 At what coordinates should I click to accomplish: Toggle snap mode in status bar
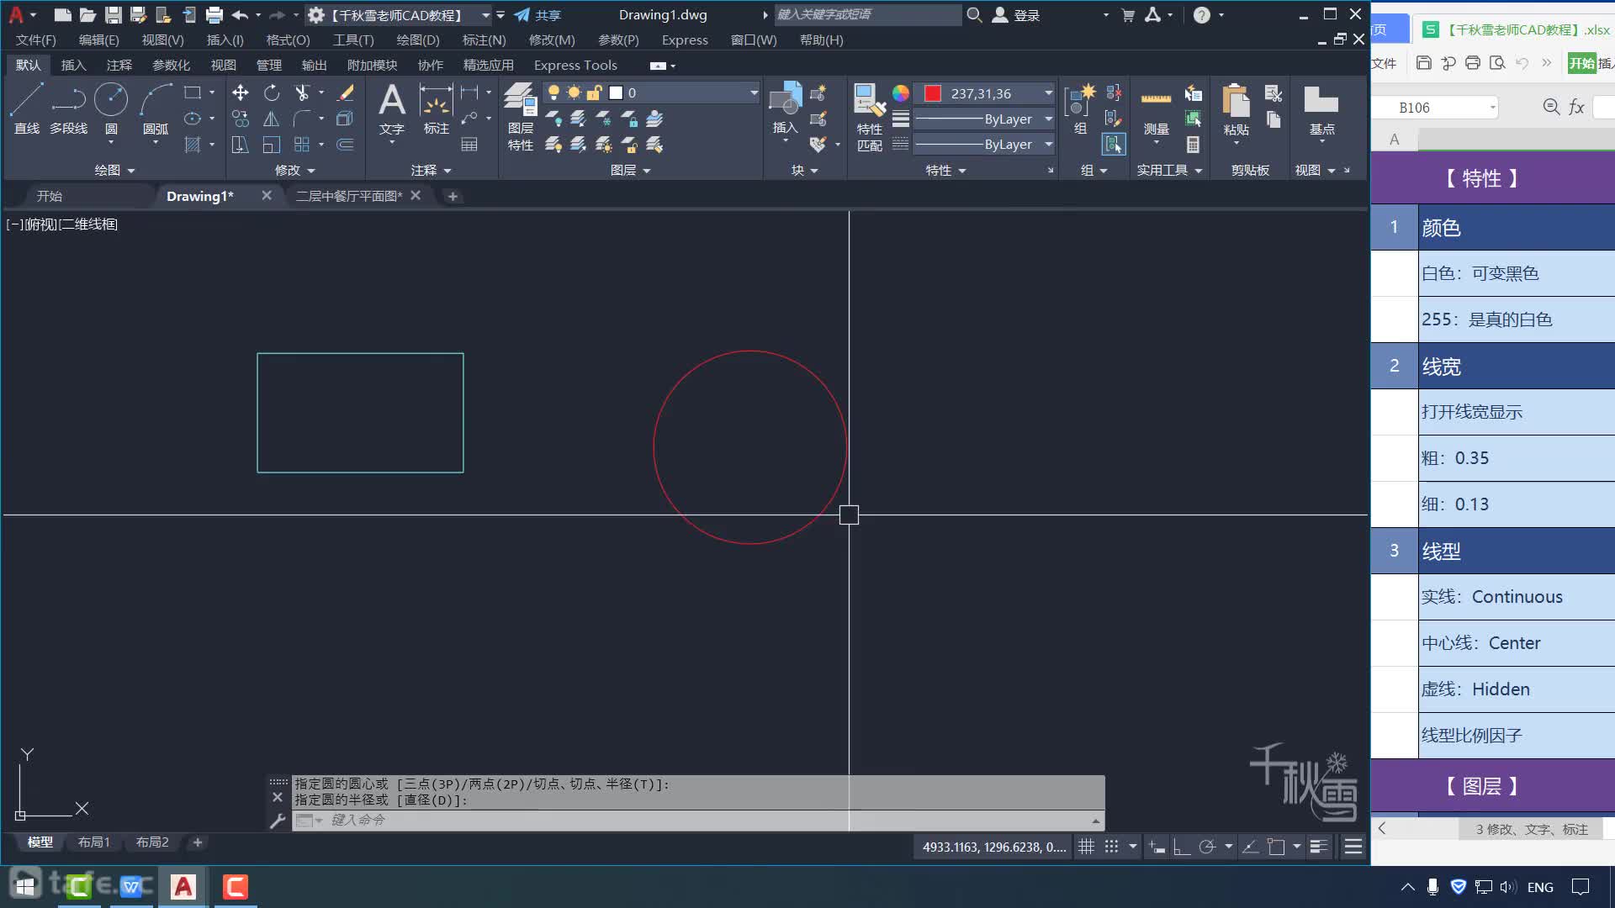click(x=1111, y=847)
